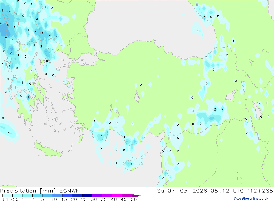Click the legend swatch between 0.5 and 1
Screen dimensions: 274x201
click(x=18, y=196)
